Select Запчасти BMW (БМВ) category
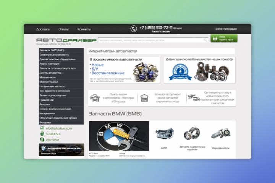The height and width of the screenshot is (183, 275). tap(61, 50)
